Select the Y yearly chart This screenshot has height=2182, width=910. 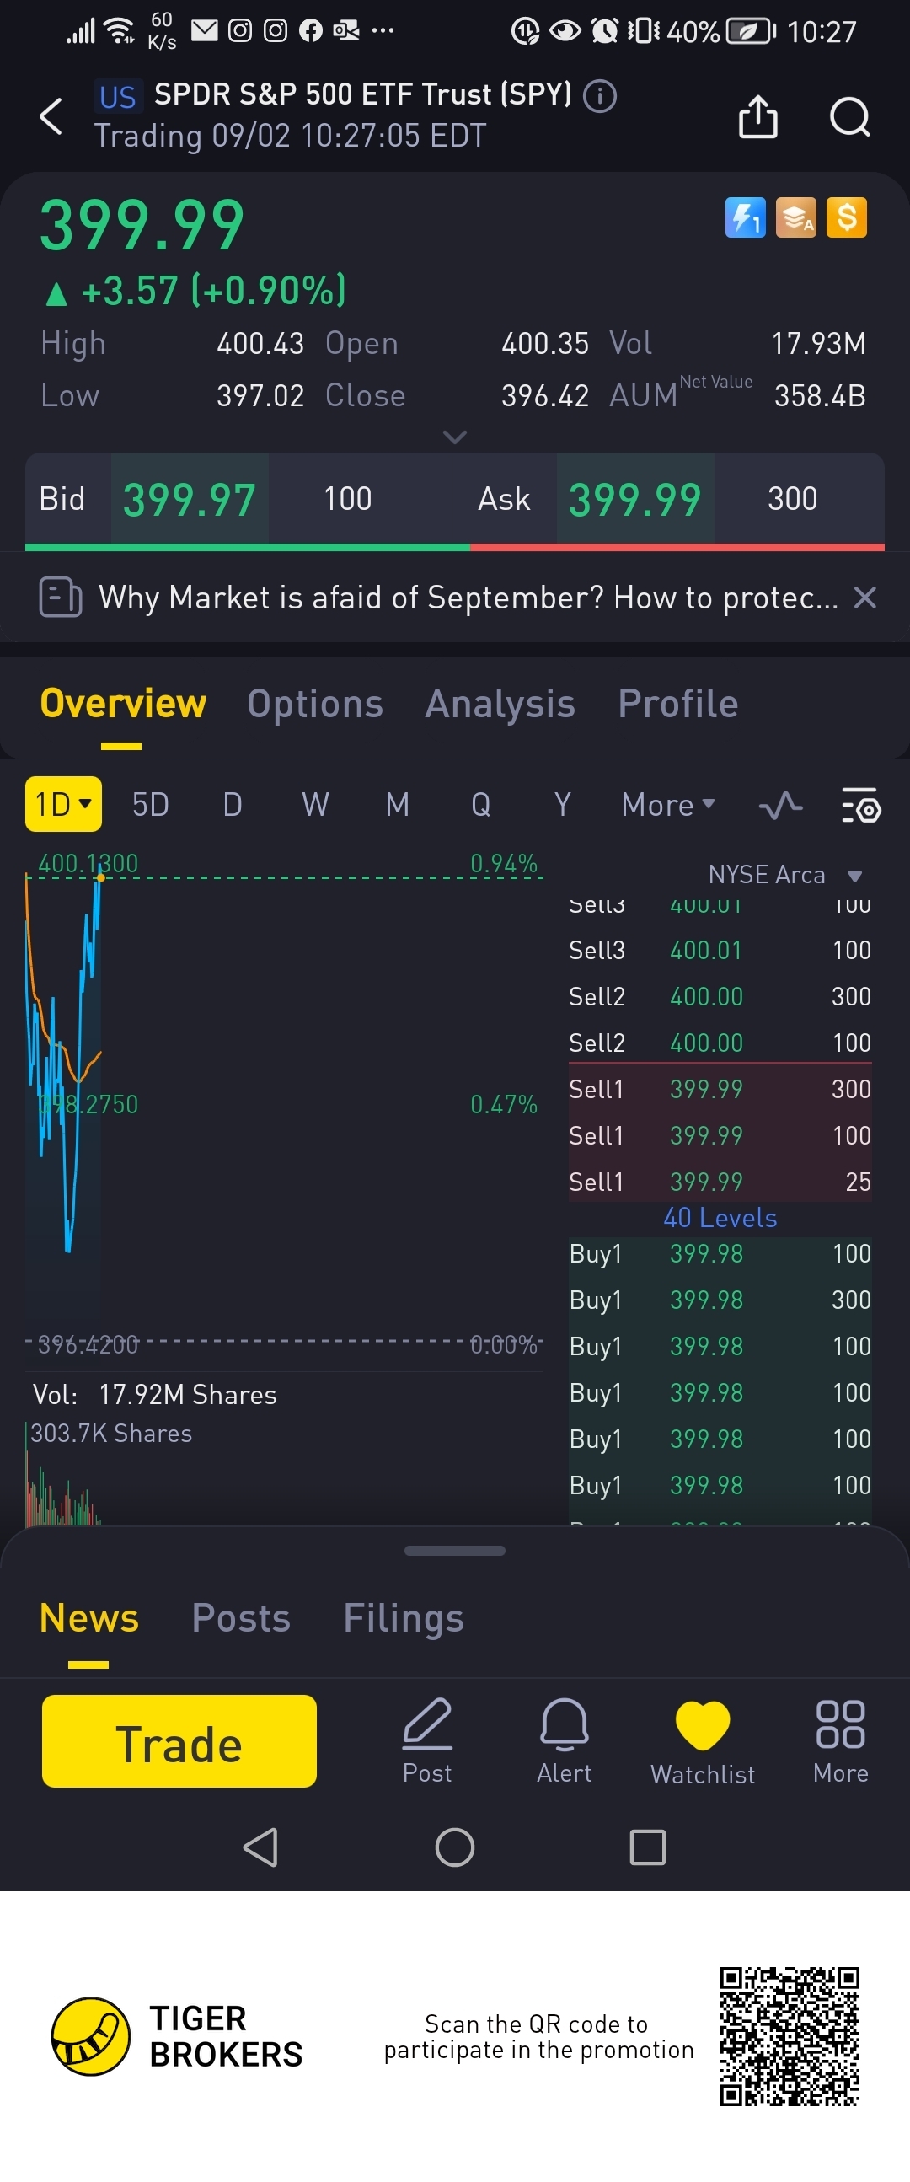(562, 805)
